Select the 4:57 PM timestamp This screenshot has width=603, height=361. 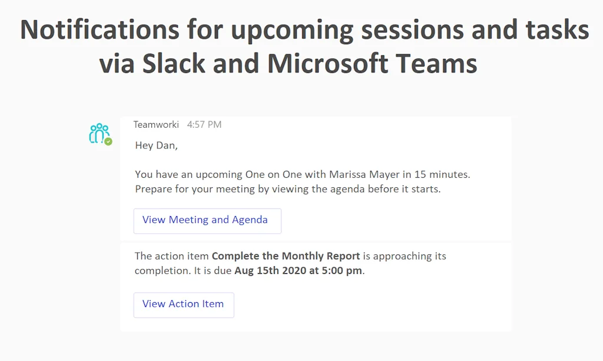pyautogui.click(x=204, y=124)
